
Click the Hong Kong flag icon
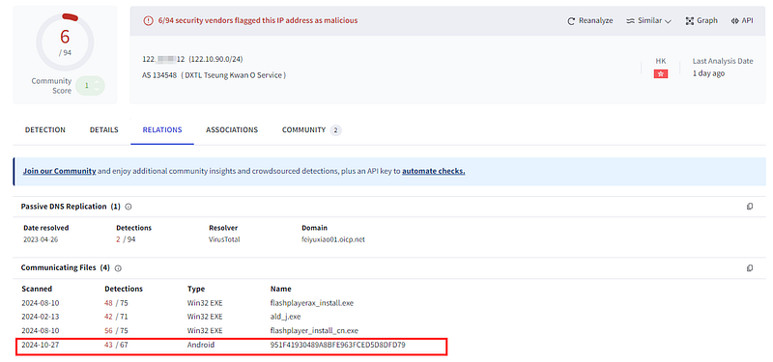point(661,74)
